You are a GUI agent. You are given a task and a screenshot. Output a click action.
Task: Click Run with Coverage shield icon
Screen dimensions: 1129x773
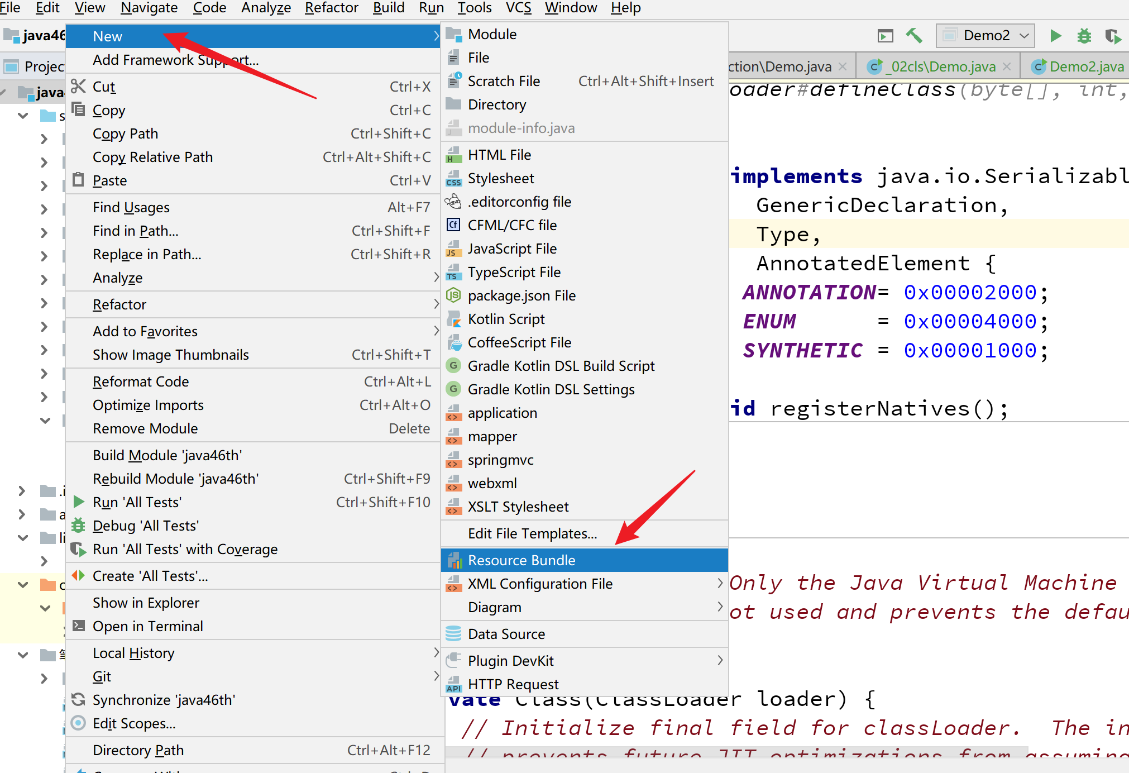[1113, 36]
